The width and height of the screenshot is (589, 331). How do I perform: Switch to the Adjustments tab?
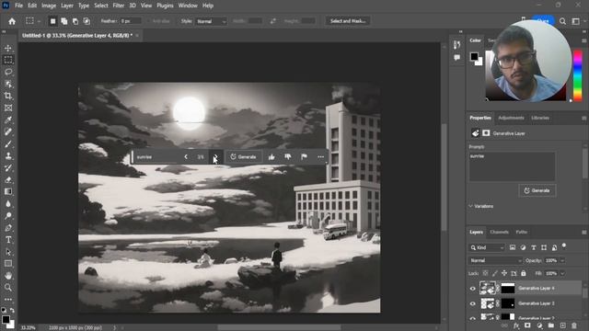point(511,118)
